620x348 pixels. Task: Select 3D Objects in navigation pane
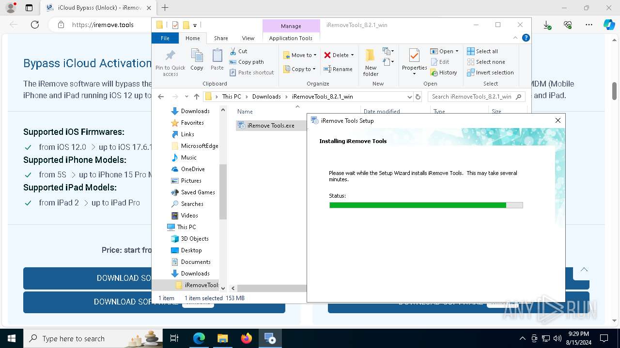(195, 239)
